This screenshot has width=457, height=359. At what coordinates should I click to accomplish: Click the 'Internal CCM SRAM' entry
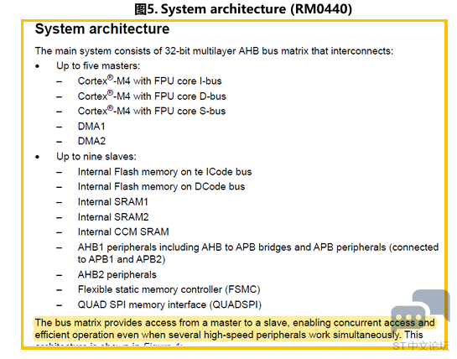(123, 232)
